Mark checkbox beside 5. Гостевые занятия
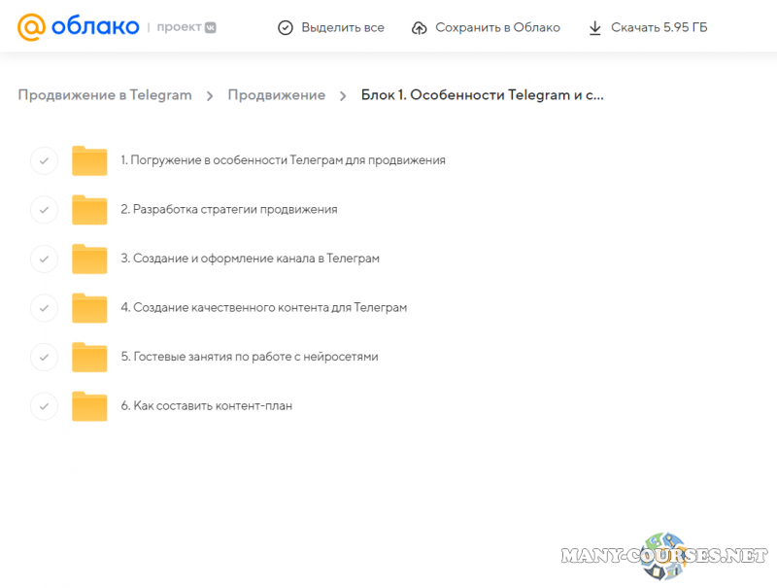777x588 pixels. point(44,357)
